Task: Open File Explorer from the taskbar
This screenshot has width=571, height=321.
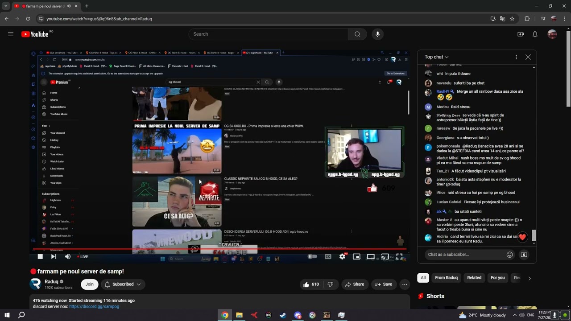Action: point(239,315)
